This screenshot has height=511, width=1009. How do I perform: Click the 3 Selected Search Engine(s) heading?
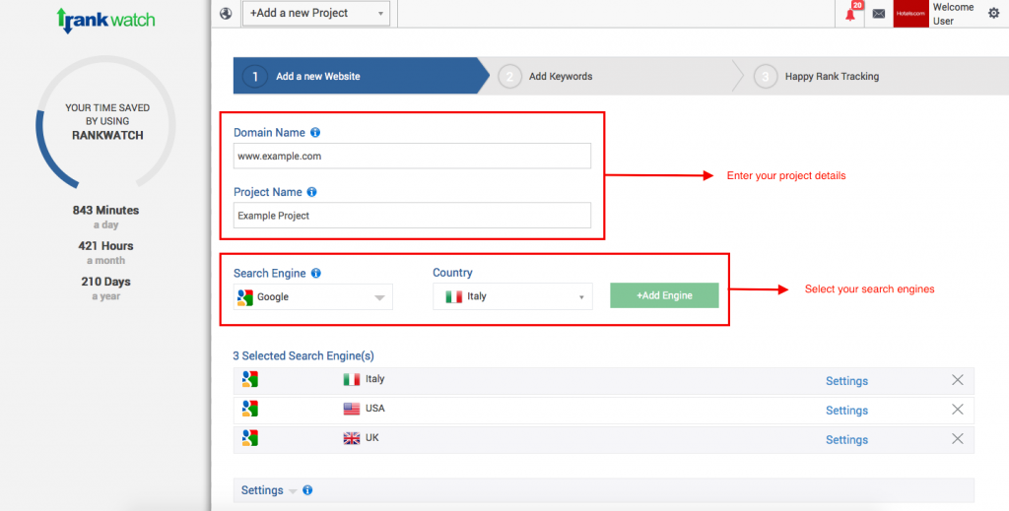coord(303,356)
